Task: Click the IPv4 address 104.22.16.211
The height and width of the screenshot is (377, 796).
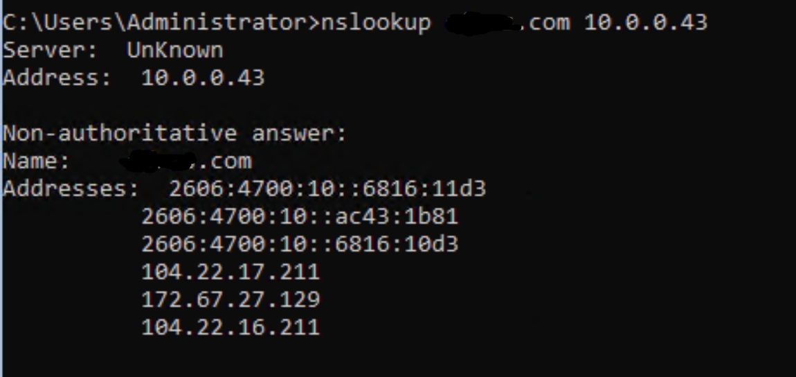Action: (230, 327)
